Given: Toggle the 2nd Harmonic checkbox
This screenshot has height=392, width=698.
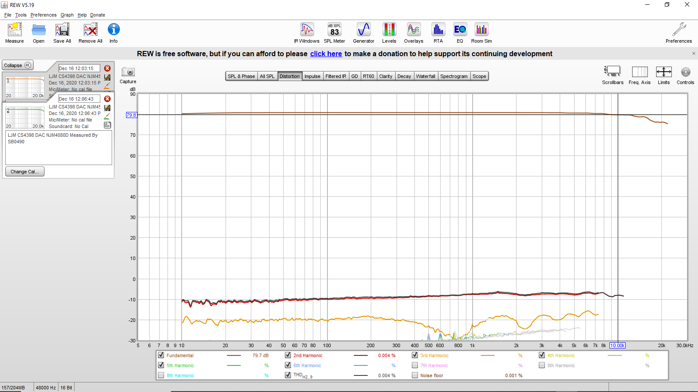Looking at the screenshot, I should (288, 355).
